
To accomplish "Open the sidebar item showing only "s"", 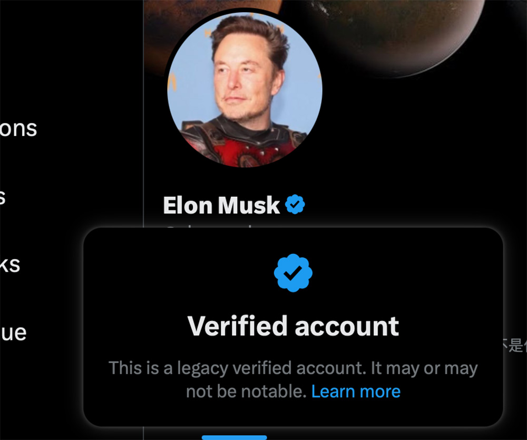I will [2, 198].
